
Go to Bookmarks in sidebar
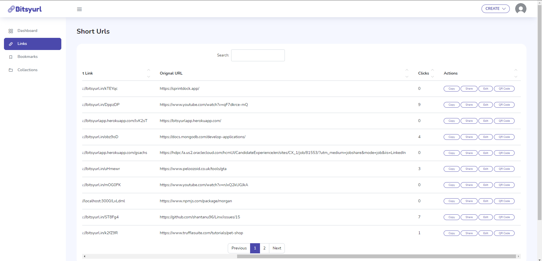pyautogui.click(x=32, y=57)
